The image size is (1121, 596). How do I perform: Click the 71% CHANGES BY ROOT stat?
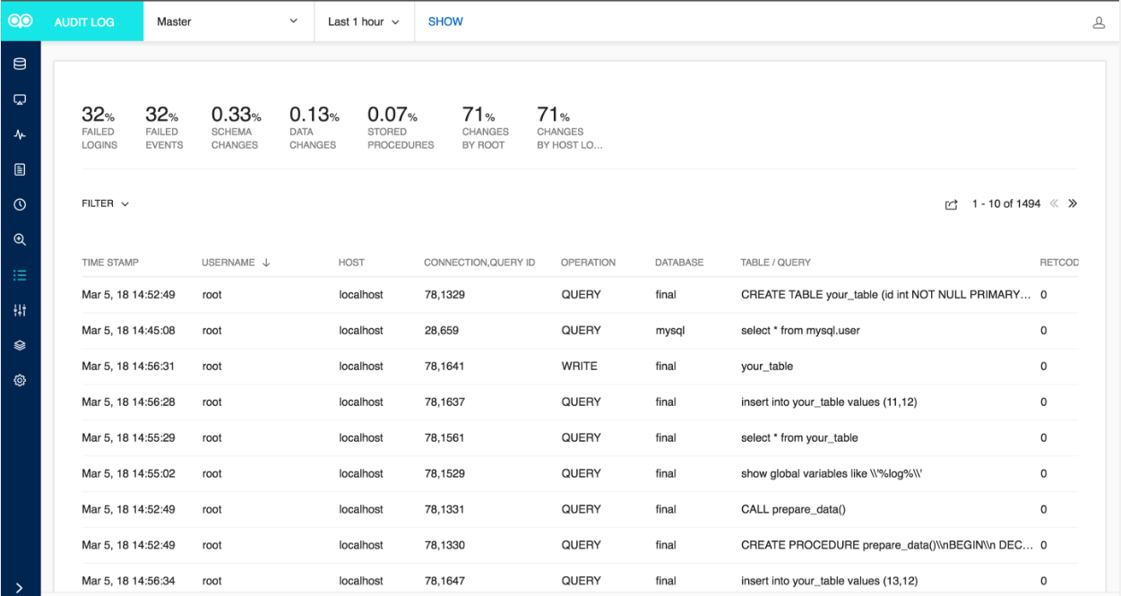point(485,128)
